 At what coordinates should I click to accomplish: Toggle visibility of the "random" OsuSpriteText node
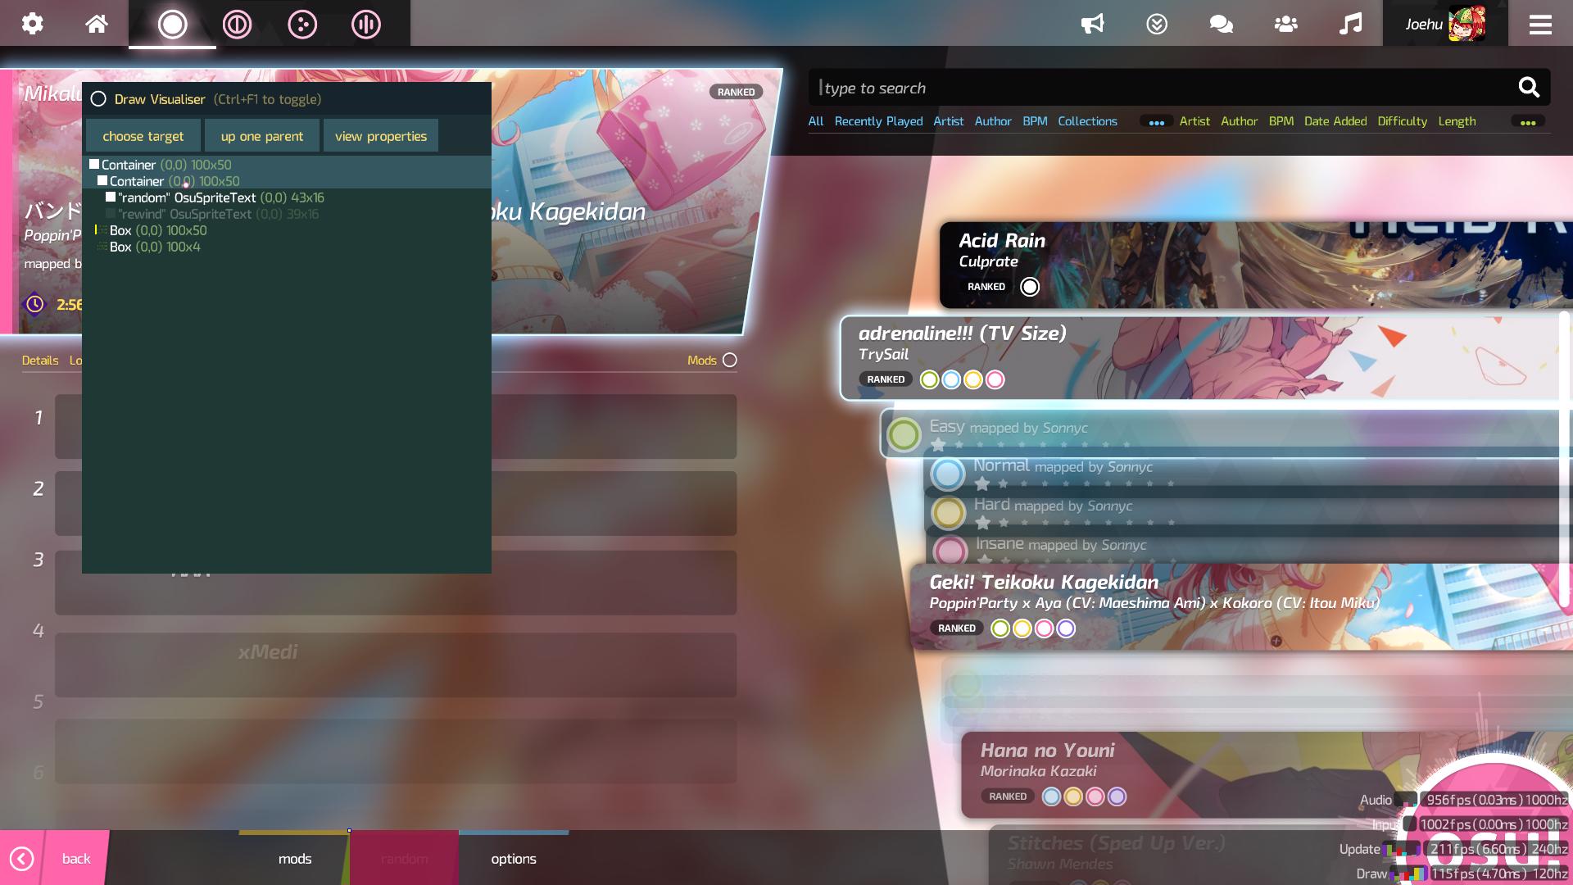(111, 197)
